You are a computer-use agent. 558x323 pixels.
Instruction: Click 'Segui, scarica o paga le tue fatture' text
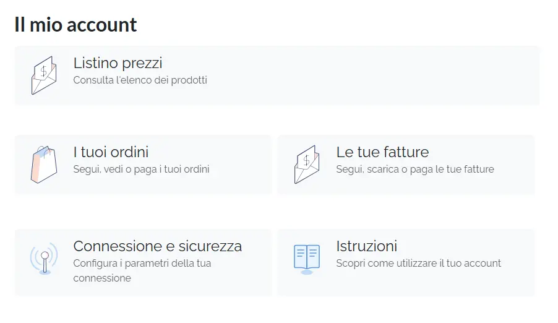point(415,169)
